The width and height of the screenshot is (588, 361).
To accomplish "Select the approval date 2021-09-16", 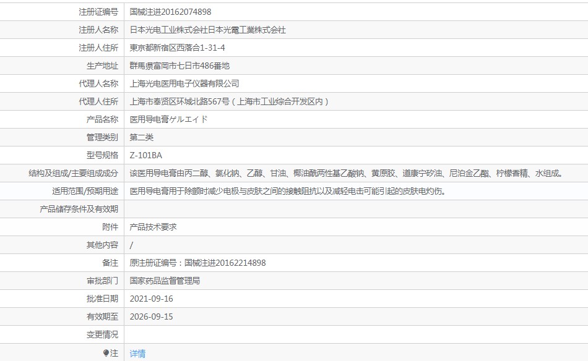I will (x=151, y=299).
